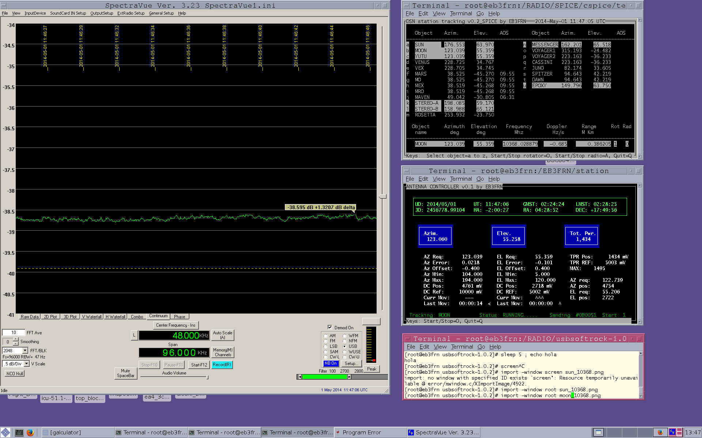The image size is (702, 438).
Task: Expand the FFT/BLK size dropdown
Action: click(25, 350)
